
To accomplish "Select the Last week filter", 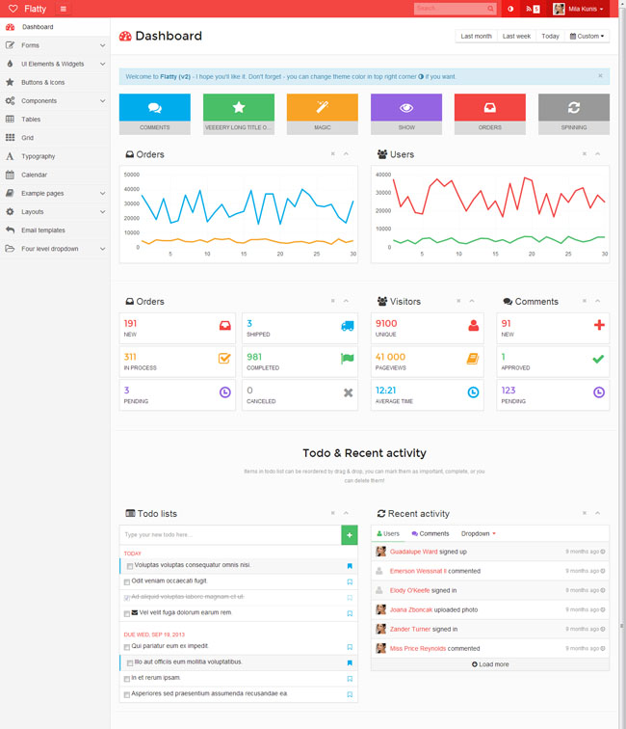I will 516,36.
